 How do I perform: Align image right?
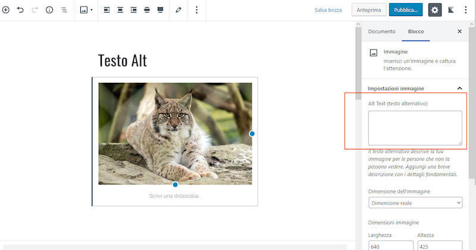click(x=133, y=10)
